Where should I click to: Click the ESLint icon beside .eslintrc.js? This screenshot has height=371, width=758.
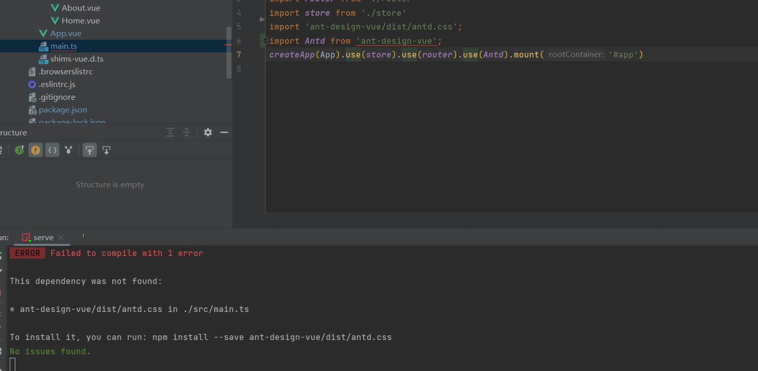pyautogui.click(x=33, y=84)
